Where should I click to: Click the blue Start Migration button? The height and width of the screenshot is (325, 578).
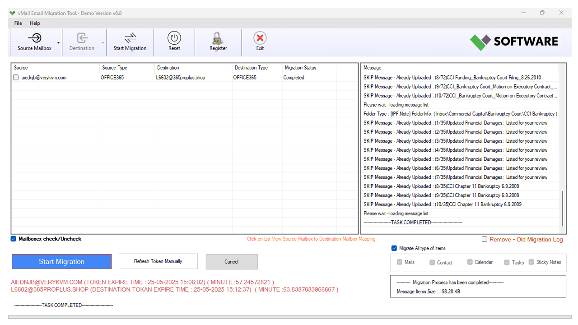[61, 261]
